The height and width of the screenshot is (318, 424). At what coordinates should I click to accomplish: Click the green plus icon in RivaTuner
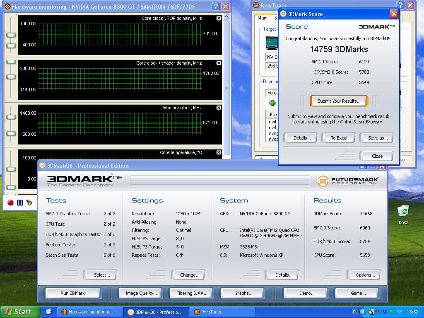pos(272,103)
